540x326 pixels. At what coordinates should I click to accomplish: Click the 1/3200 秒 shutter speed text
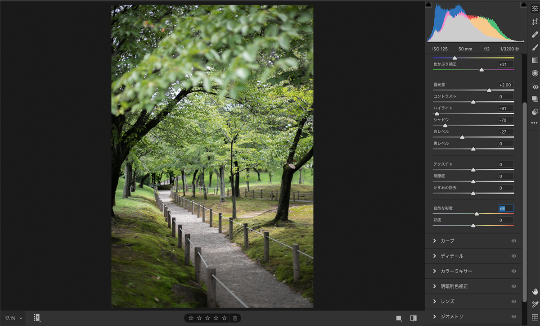[509, 49]
